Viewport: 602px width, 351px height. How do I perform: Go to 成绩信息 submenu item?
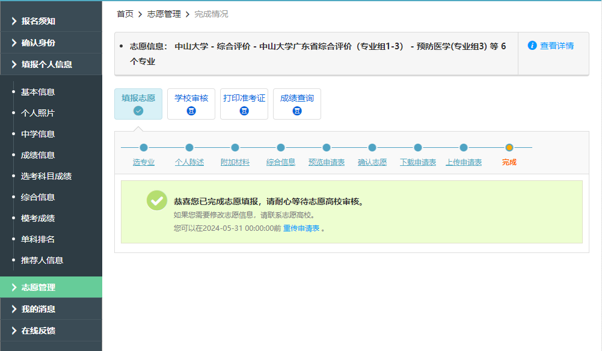[x=38, y=155]
